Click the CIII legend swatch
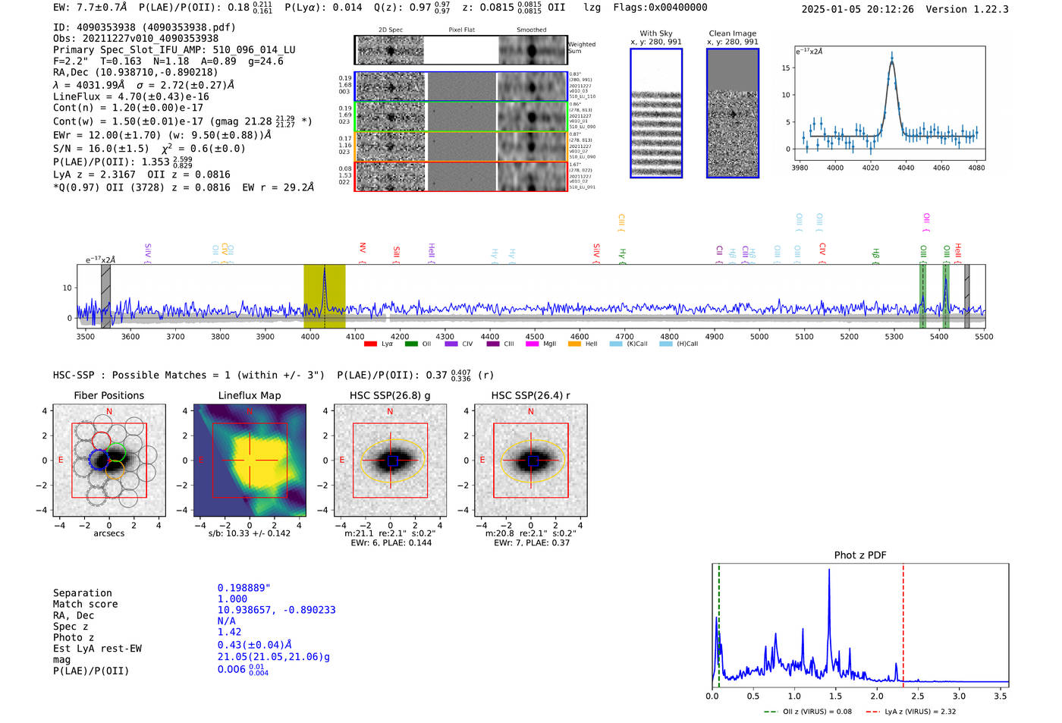This screenshot has height=723, width=1062. point(493,344)
